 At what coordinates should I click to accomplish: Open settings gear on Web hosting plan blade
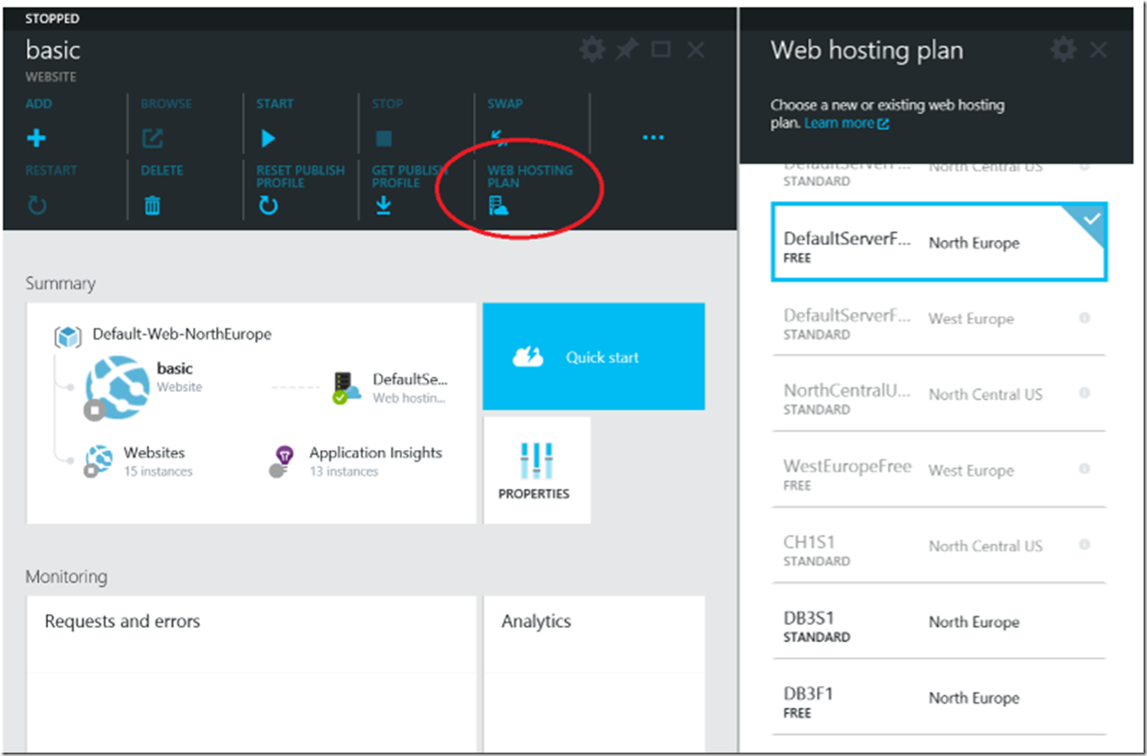coord(1063,50)
